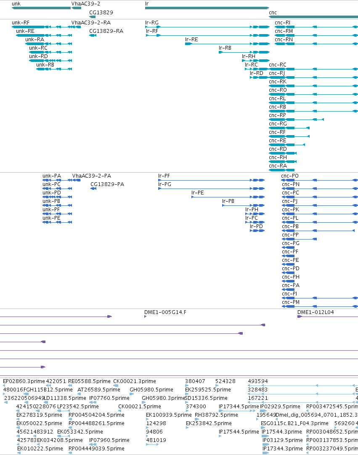This screenshot has width=358, height=455.
Task: Click protein label cnc-PJ
Action: (x=289, y=201)
